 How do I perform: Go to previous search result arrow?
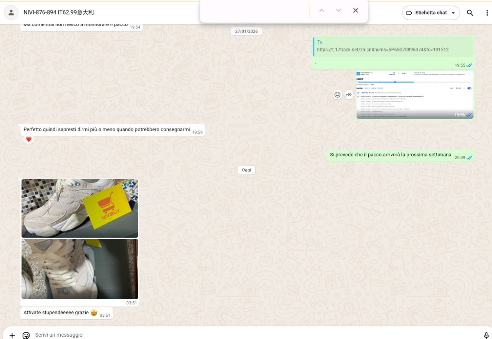click(322, 10)
